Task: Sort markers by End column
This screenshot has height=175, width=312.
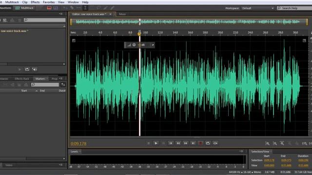Action: tap(42, 91)
